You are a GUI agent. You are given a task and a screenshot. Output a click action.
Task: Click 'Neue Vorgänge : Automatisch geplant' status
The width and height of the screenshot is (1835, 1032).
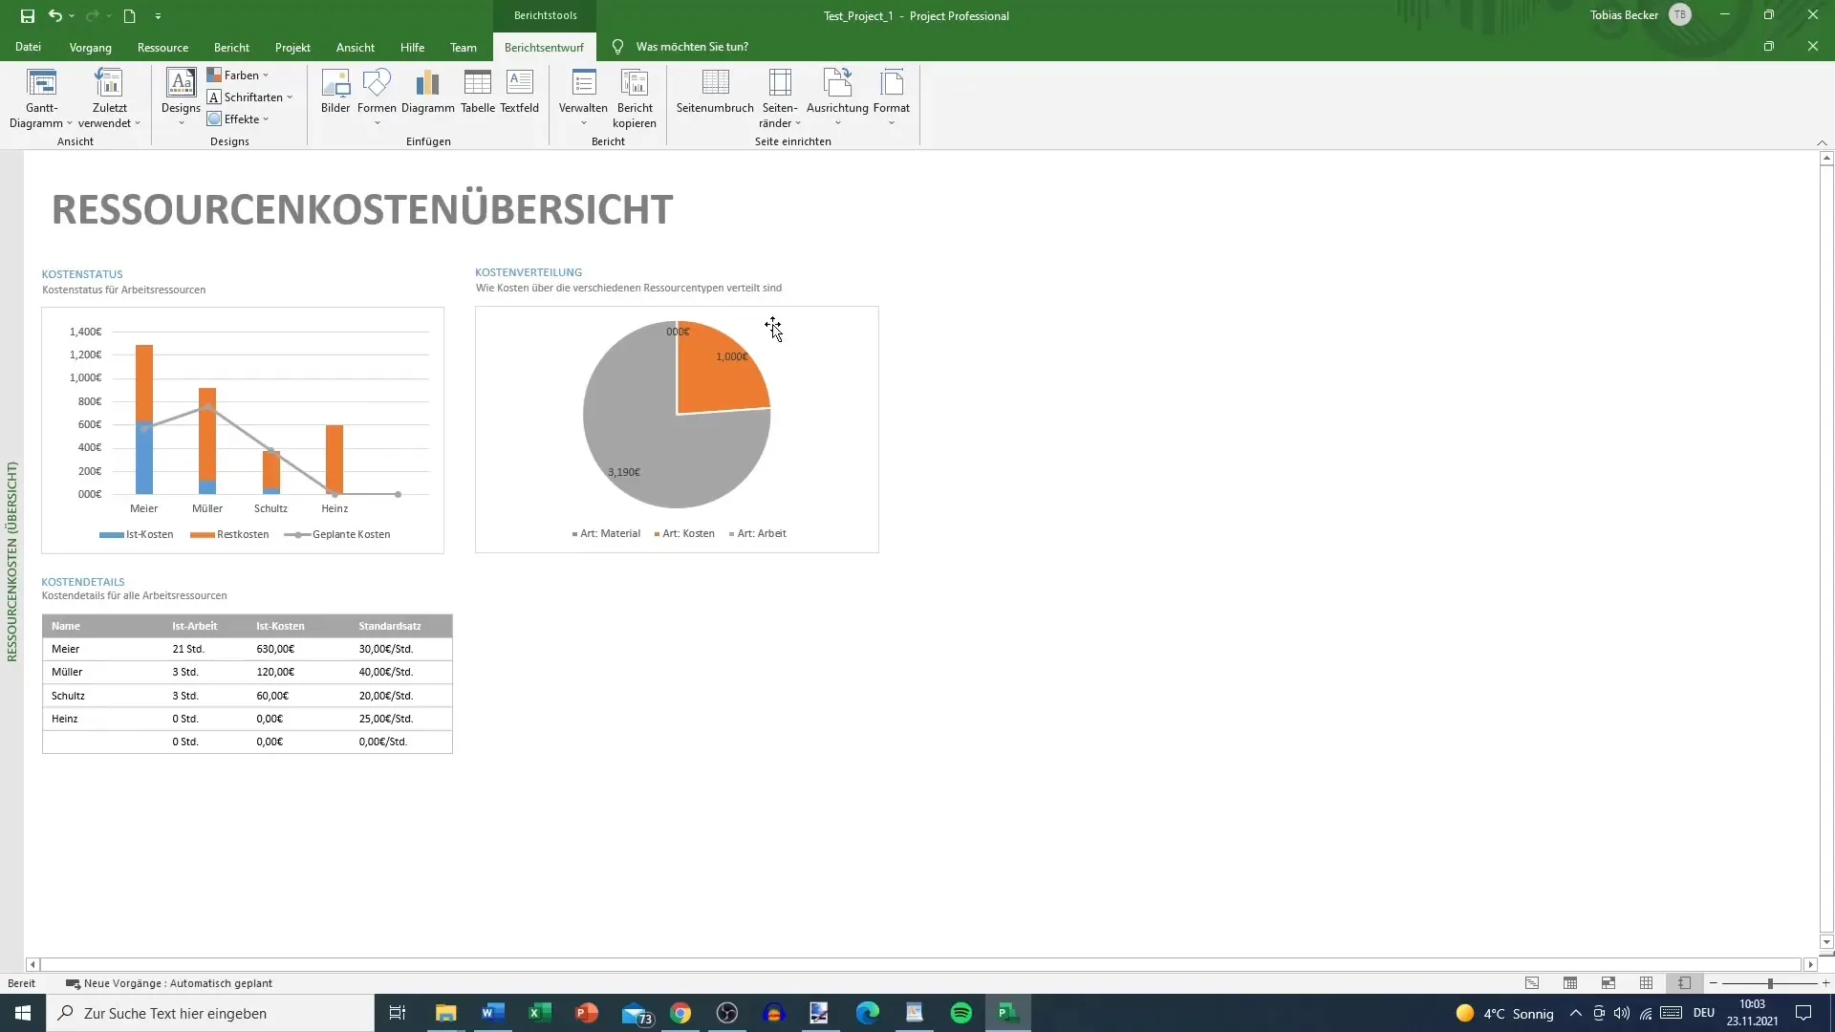(x=169, y=983)
